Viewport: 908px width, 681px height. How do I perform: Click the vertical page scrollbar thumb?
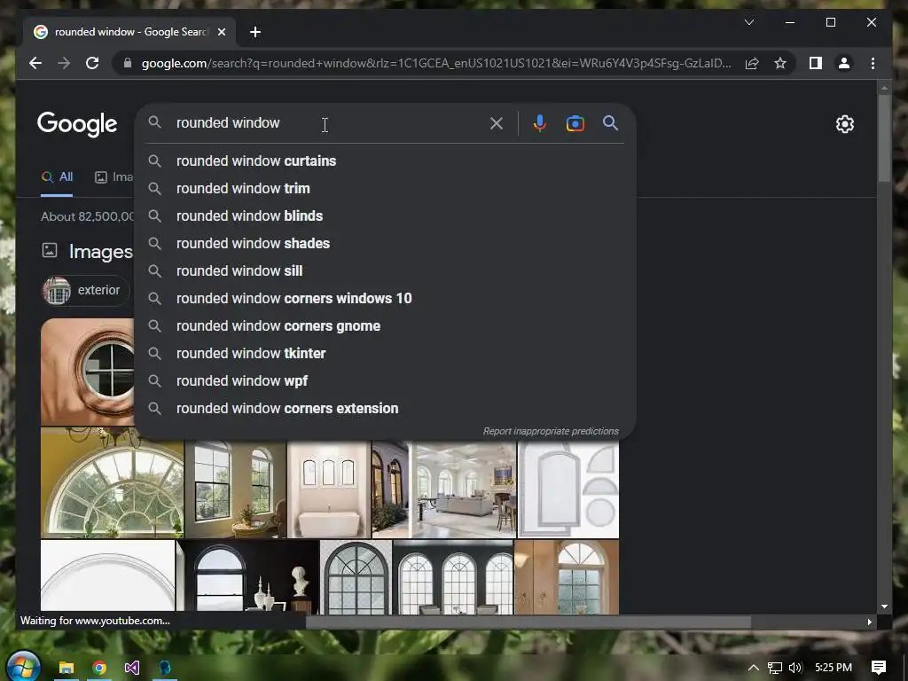point(884,137)
